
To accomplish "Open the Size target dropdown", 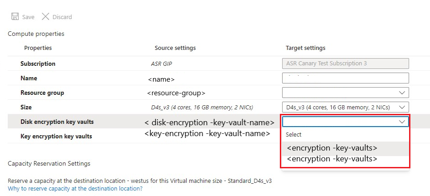I will 402,107.
